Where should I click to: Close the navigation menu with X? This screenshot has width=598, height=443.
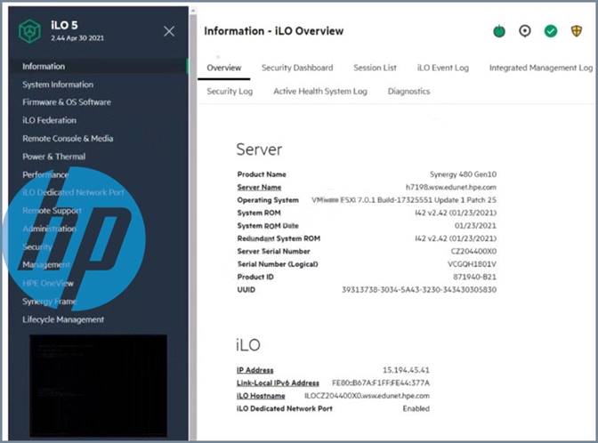click(x=169, y=31)
